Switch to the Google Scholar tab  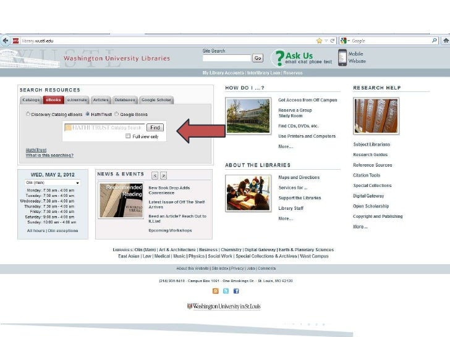156,100
